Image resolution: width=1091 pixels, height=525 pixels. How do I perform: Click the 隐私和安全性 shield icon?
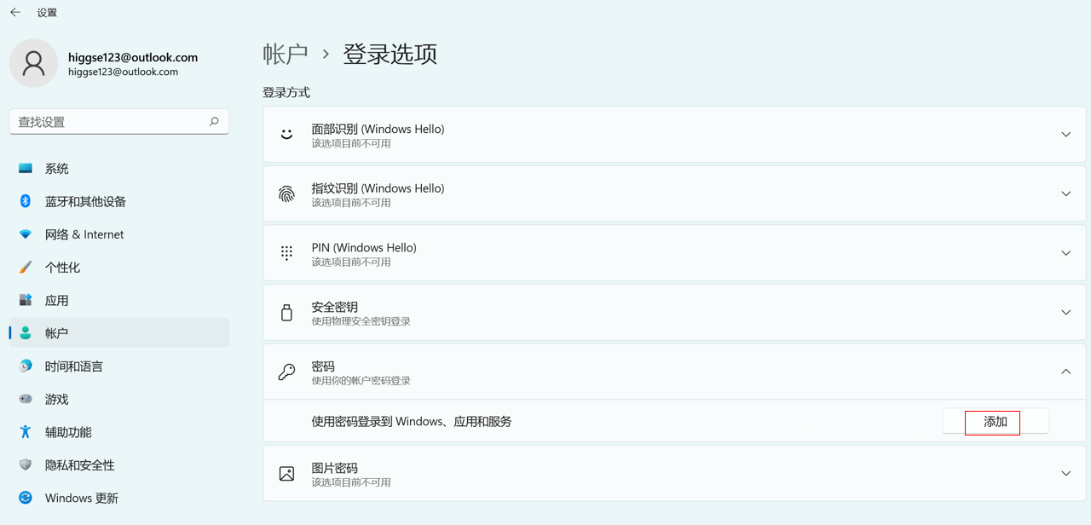tap(26, 464)
